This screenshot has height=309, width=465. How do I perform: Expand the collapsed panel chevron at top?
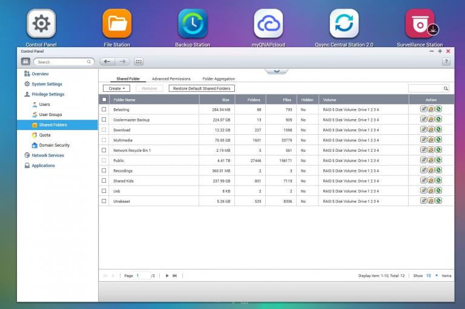(277, 71)
